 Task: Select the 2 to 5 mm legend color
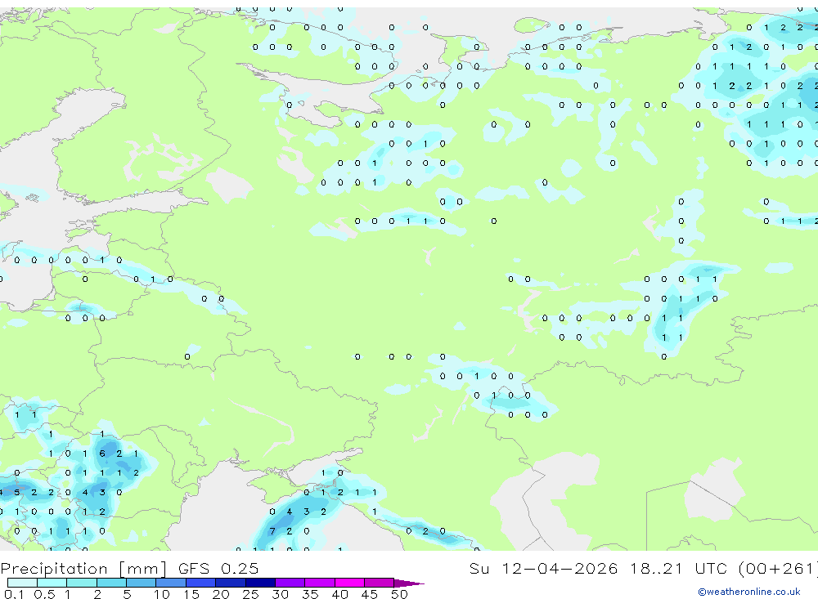[111, 583]
